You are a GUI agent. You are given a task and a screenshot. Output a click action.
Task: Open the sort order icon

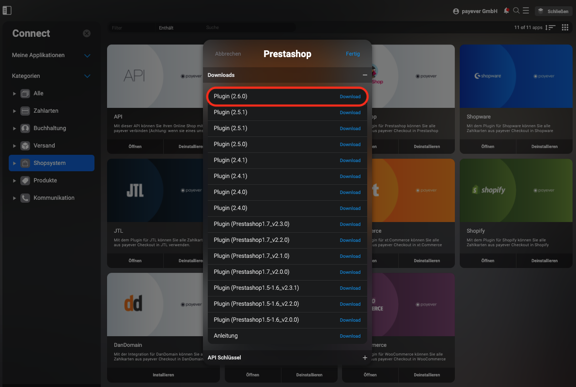(550, 28)
